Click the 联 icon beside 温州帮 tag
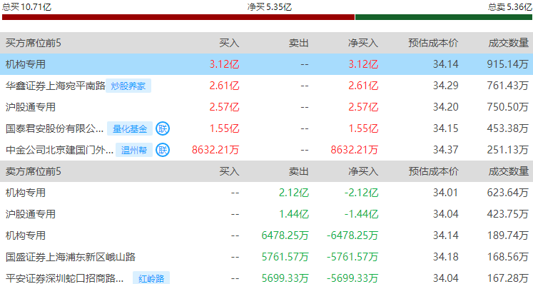The width and height of the screenshot is (533, 284). [163, 150]
